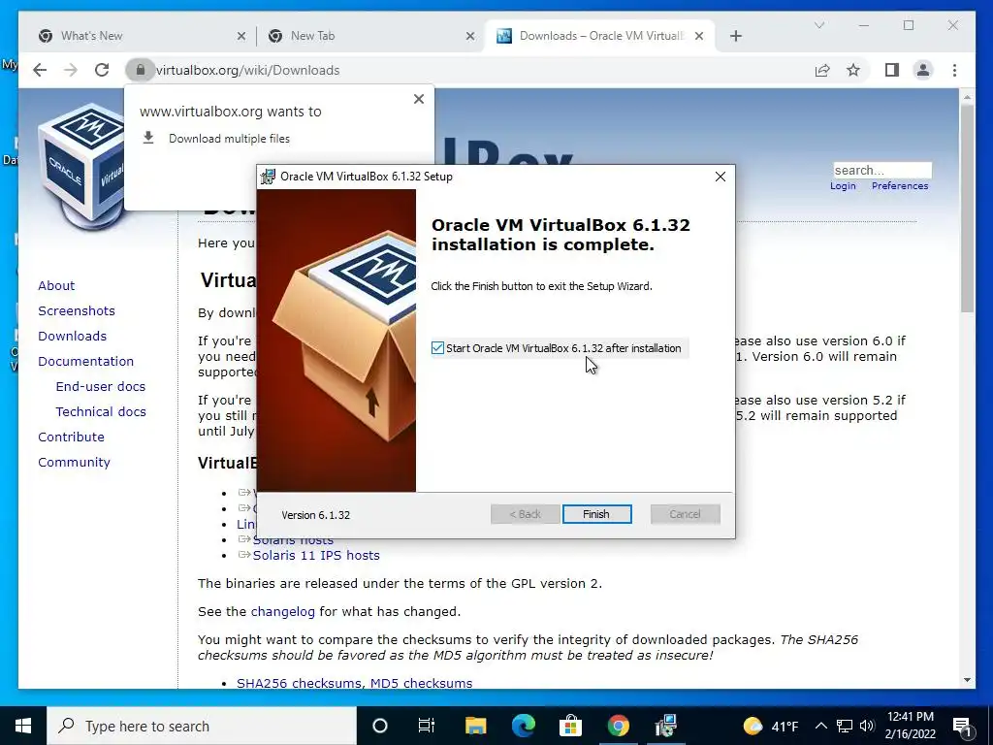Share this page icon in Chrome
Image resolution: width=993 pixels, height=745 pixels.
[822, 70]
